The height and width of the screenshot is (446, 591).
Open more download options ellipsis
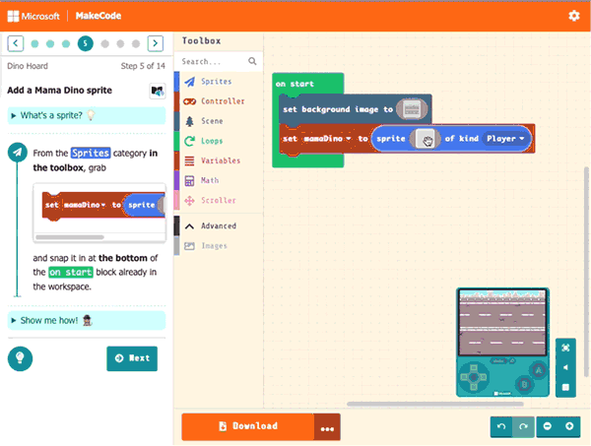pos(327,427)
